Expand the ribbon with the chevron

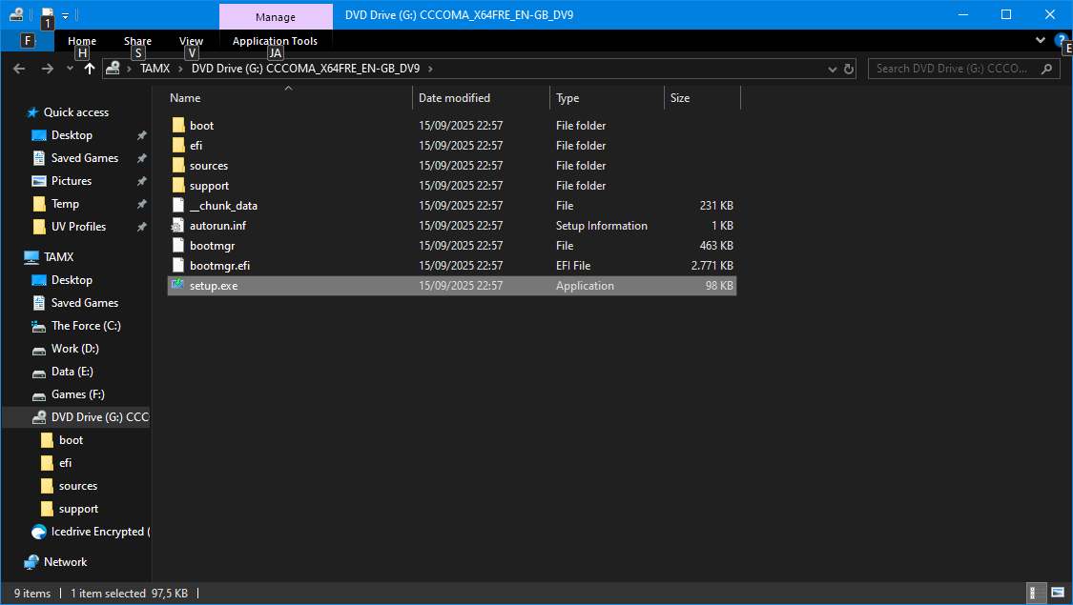1041,40
